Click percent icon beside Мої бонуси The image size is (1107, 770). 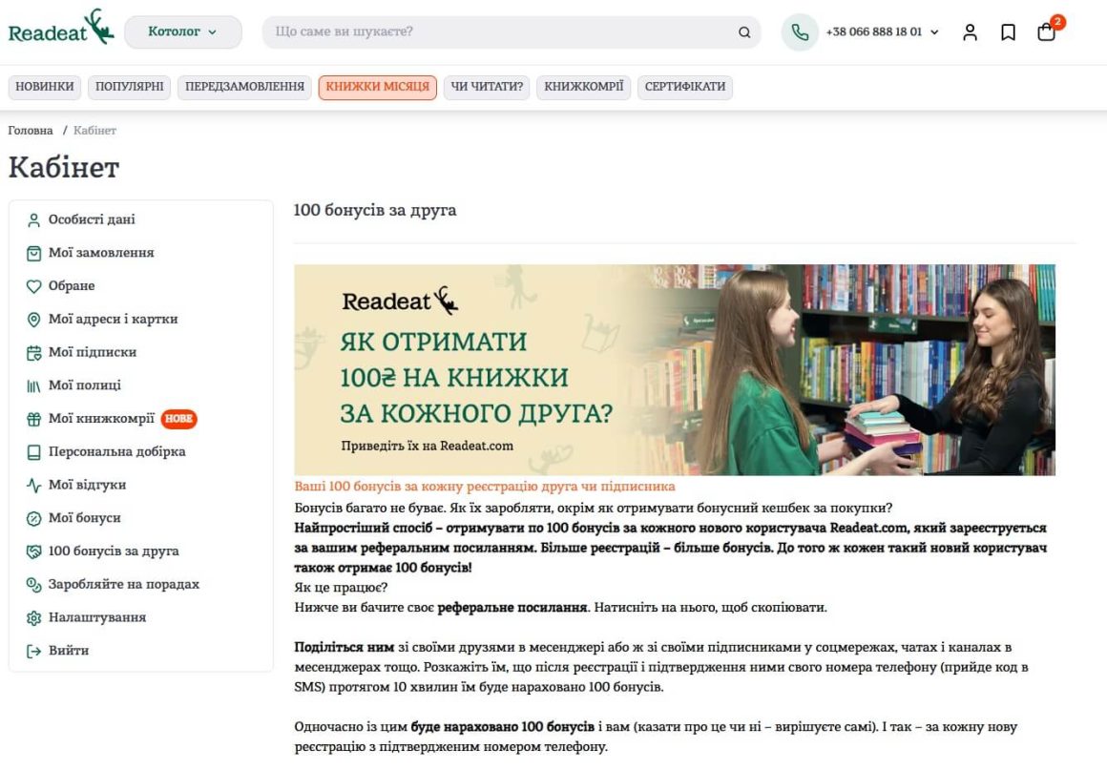tap(33, 519)
